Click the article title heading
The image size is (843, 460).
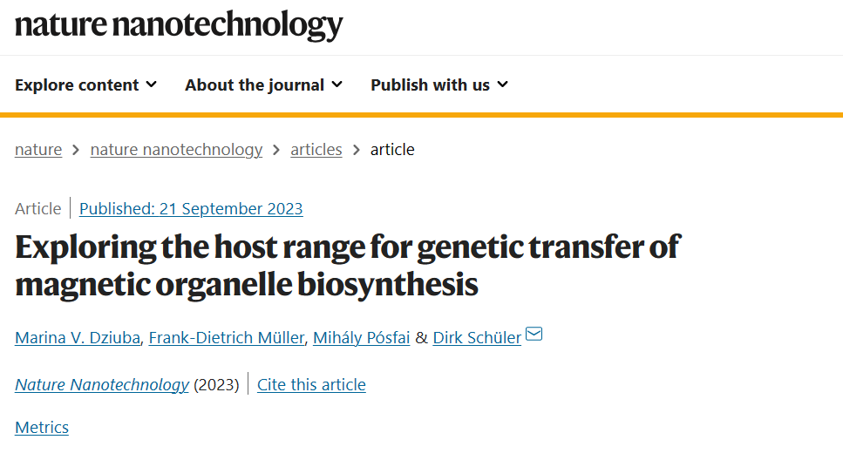[348, 266]
